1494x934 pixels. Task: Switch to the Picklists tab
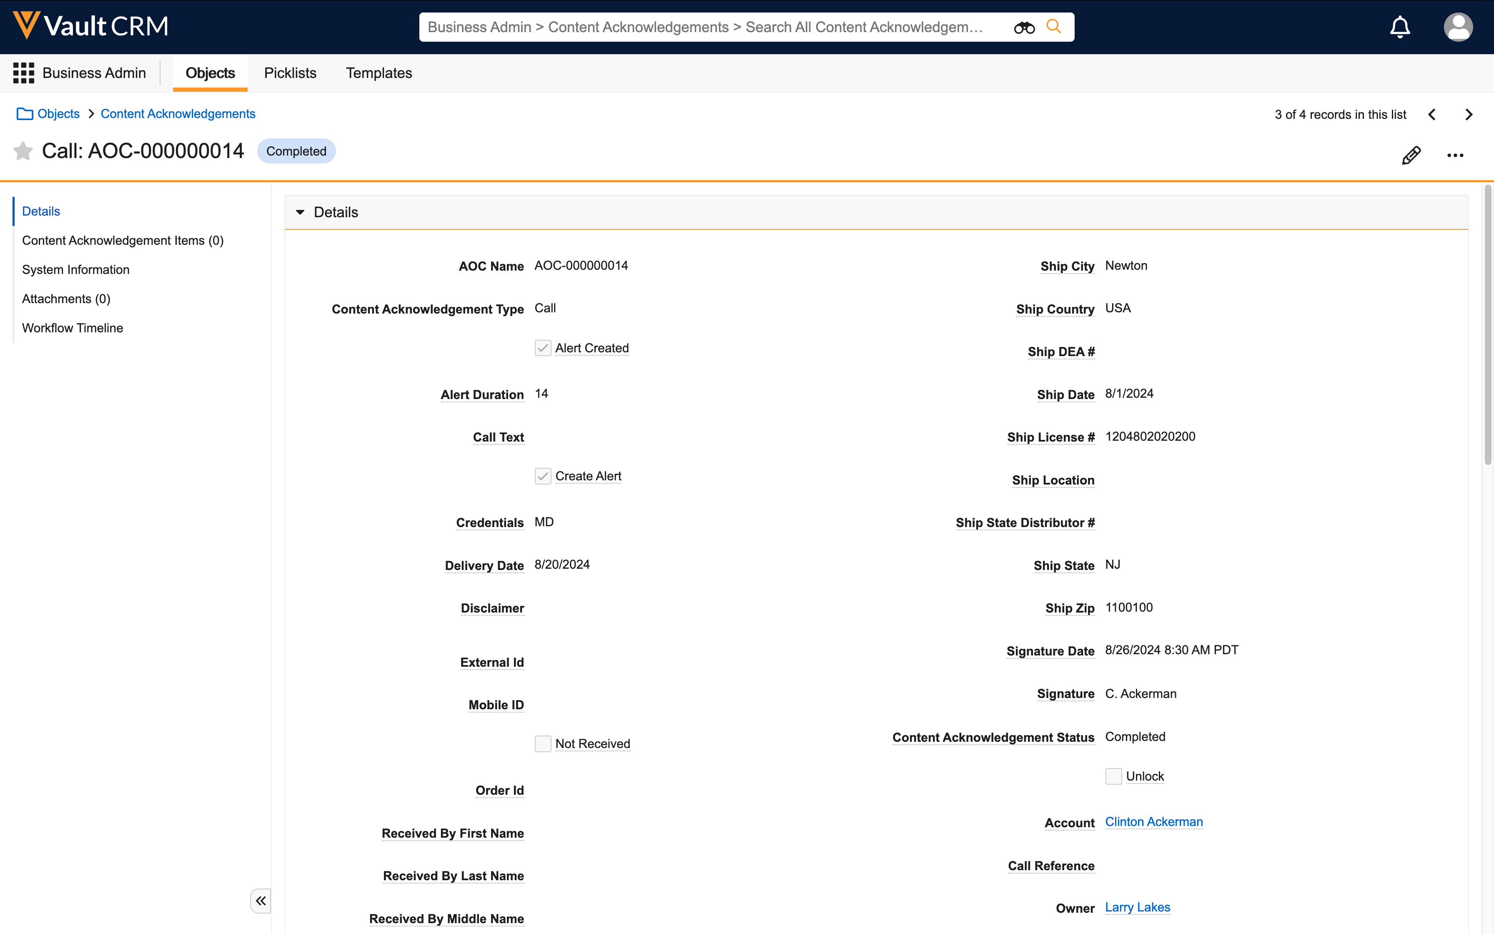(x=290, y=73)
